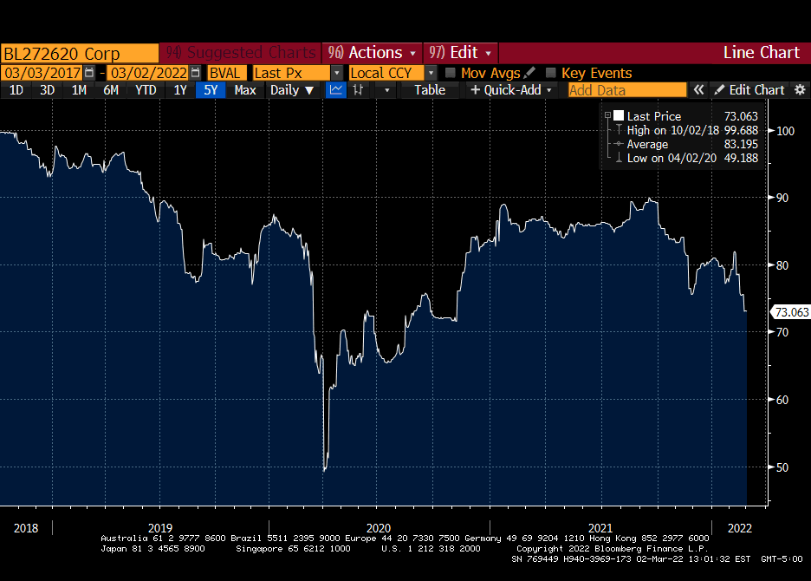This screenshot has height=581, width=811.
Task: Select the 5Y time range
Action: click(x=211, y=90)
